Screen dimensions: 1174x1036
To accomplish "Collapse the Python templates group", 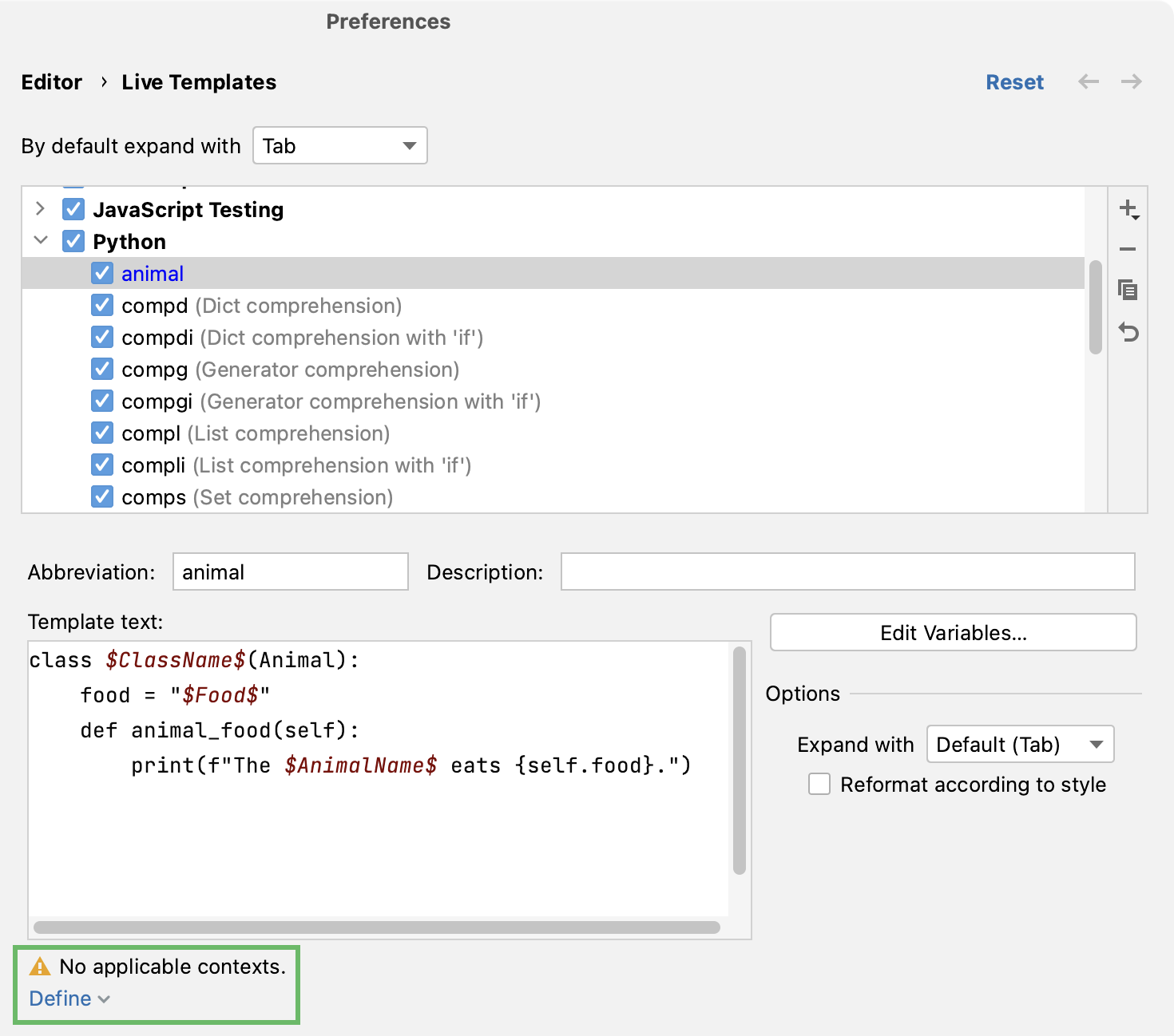I will click(x=41, y=240).
